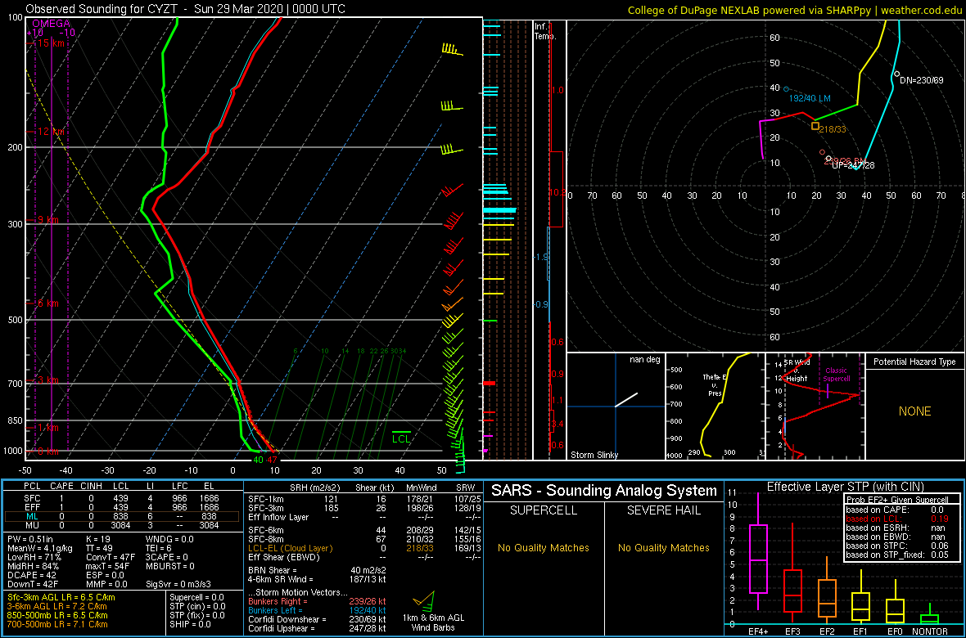Click the magenta OMEGA label

[x=51, y=24]
